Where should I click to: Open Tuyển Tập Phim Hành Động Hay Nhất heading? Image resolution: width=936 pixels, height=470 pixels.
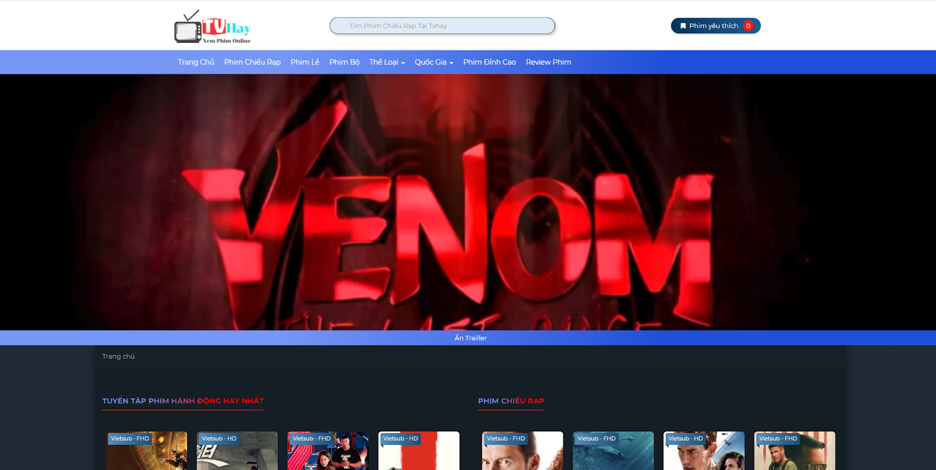pyautogui.click(x=183, y=401)
